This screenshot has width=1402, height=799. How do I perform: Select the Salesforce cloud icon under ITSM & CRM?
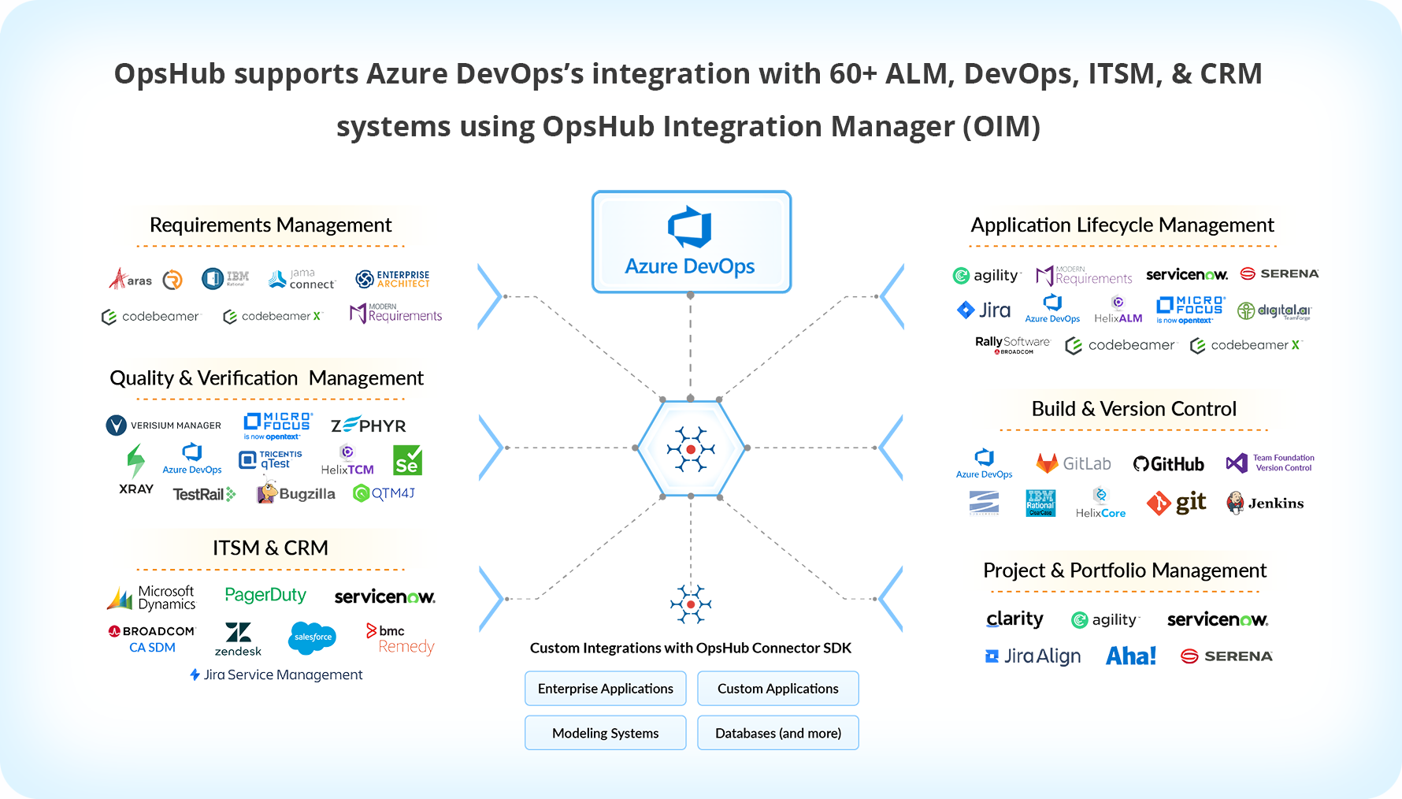[x=312, y=637]
